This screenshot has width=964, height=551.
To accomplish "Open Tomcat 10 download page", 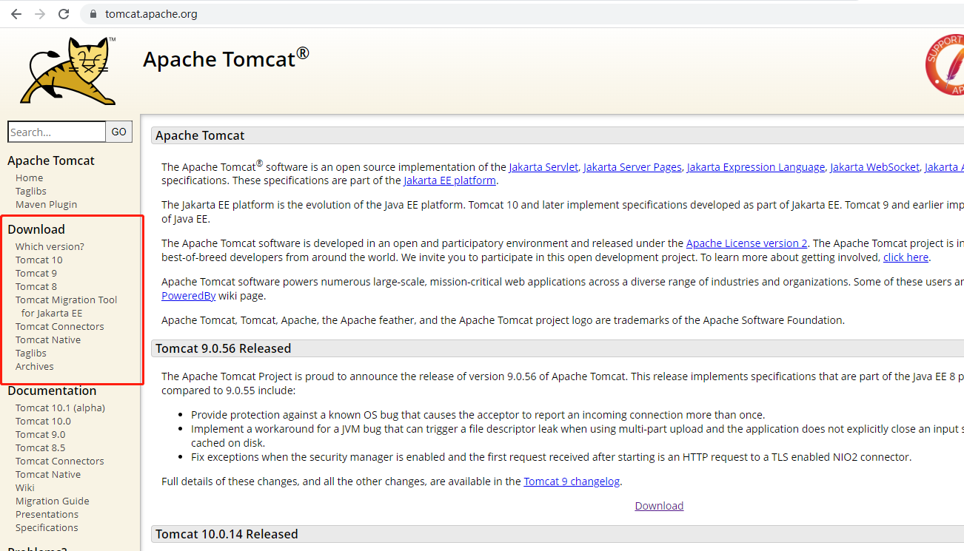I will pos(39,260).
